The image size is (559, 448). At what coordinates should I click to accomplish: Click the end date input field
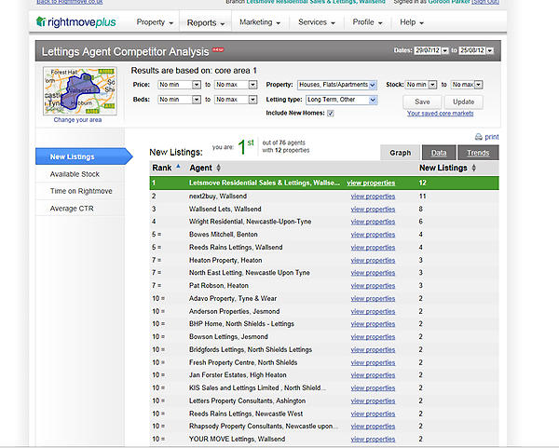(x=472, y=50)
